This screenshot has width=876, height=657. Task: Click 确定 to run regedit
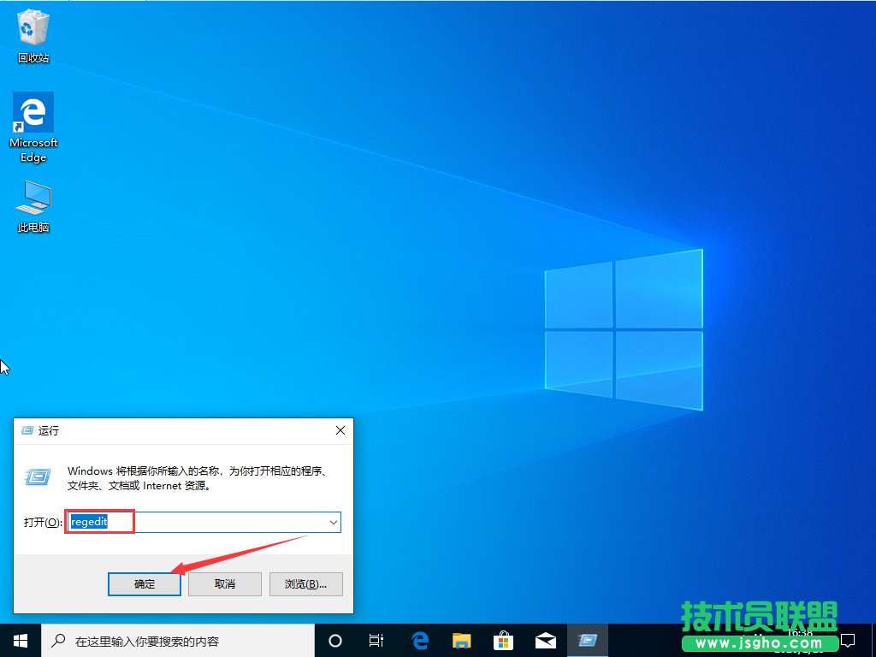click(x=144, y=583)
